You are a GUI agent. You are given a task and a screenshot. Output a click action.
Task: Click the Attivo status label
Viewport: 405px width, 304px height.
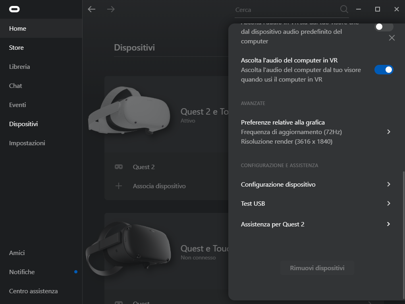pos(188,121)
